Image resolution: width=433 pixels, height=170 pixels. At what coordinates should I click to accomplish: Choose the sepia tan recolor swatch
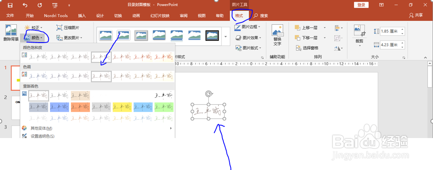(x=80, y=96)
